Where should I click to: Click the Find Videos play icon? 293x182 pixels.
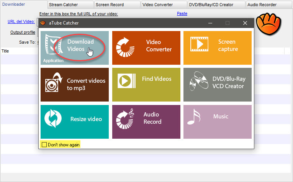point(126,81)
